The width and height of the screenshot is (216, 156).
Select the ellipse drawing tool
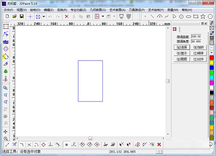coord(189,17)
